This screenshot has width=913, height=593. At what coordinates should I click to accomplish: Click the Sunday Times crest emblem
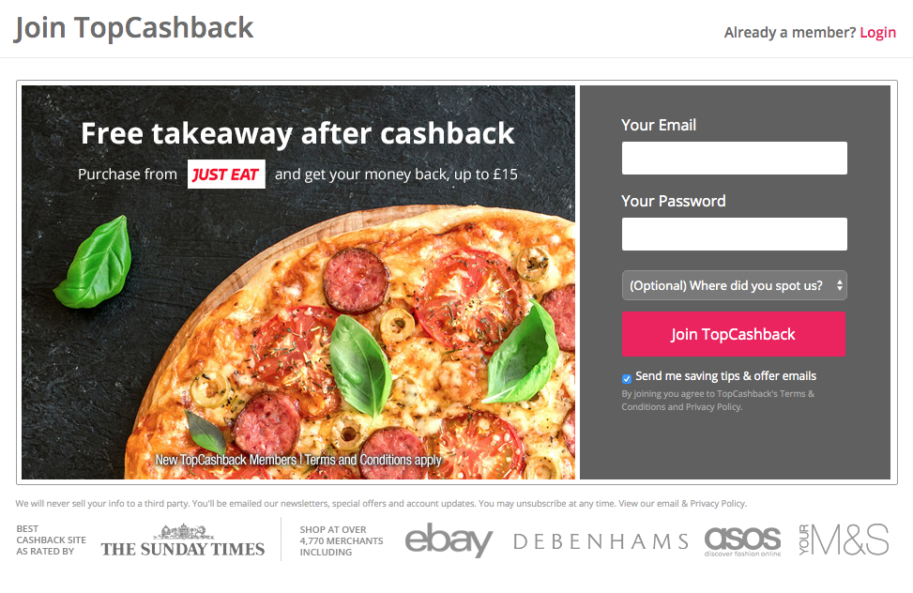tap(183, 531)
